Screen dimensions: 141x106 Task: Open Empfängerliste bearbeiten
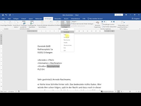point(32,24)
